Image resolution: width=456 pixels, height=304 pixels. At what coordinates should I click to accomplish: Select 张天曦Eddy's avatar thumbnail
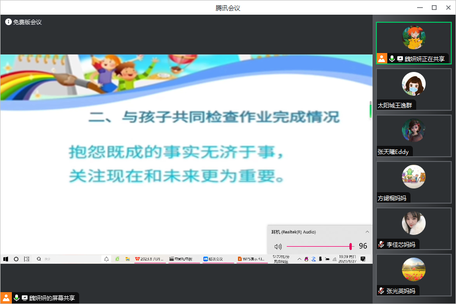413,130
